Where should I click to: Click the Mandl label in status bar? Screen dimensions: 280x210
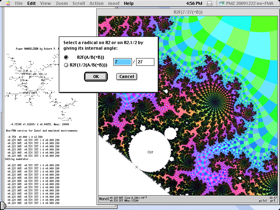pyautogui.click(x=104, y=199)
